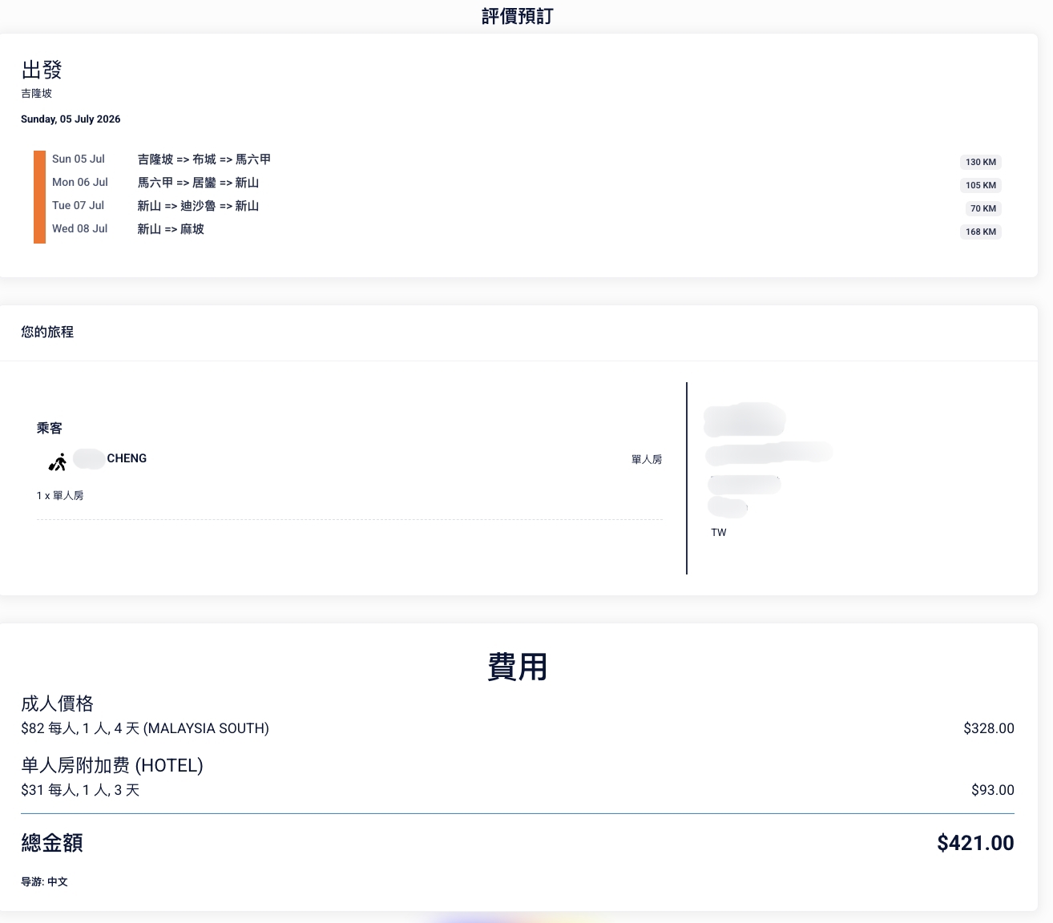Click route 吉隆坡 => 布城 => 馬六甲
This screenshot has height=923, width=1053.
(x=204, y=159)
